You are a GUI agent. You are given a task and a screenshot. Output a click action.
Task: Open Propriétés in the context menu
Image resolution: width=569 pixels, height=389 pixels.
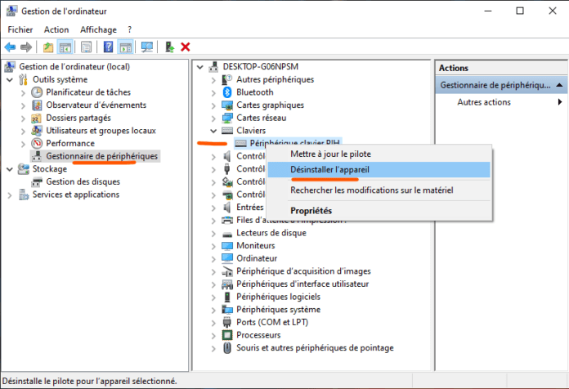tap(311, 211)
